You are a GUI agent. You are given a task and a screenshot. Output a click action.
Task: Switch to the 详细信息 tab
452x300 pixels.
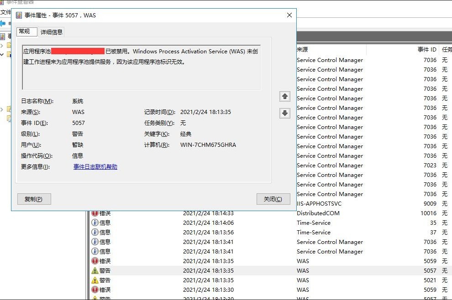52,32
